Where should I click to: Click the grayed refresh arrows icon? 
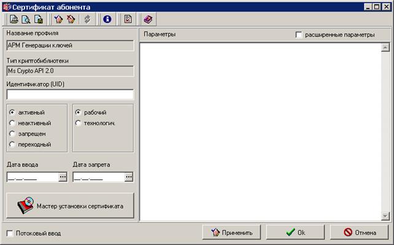87,20
